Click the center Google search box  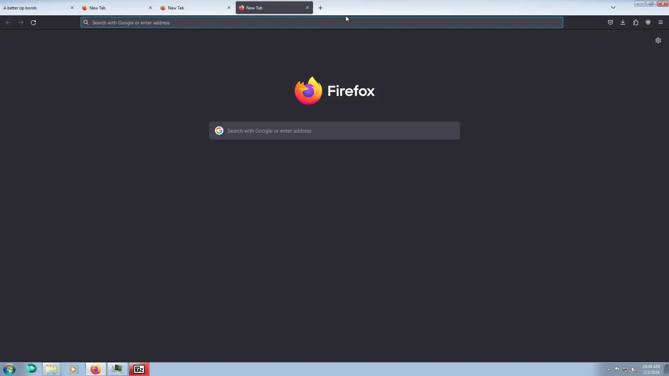[334, 131]
